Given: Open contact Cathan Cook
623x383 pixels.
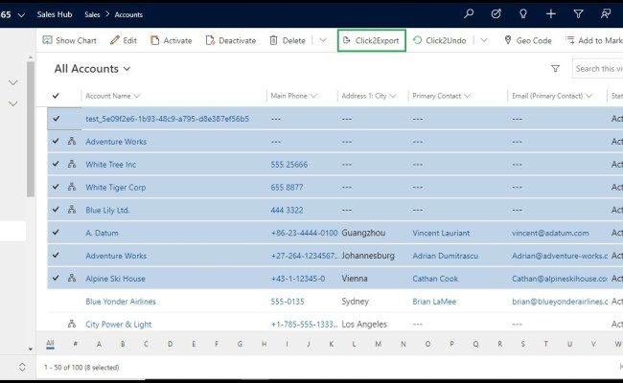Looking at the screenshot, I should tap(435, 279).
